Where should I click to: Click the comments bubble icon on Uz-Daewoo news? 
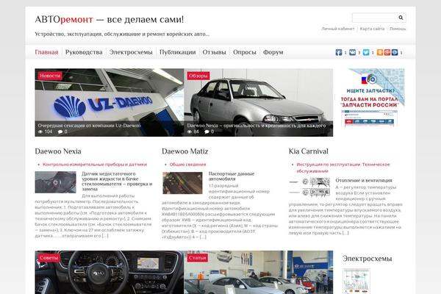60,132
